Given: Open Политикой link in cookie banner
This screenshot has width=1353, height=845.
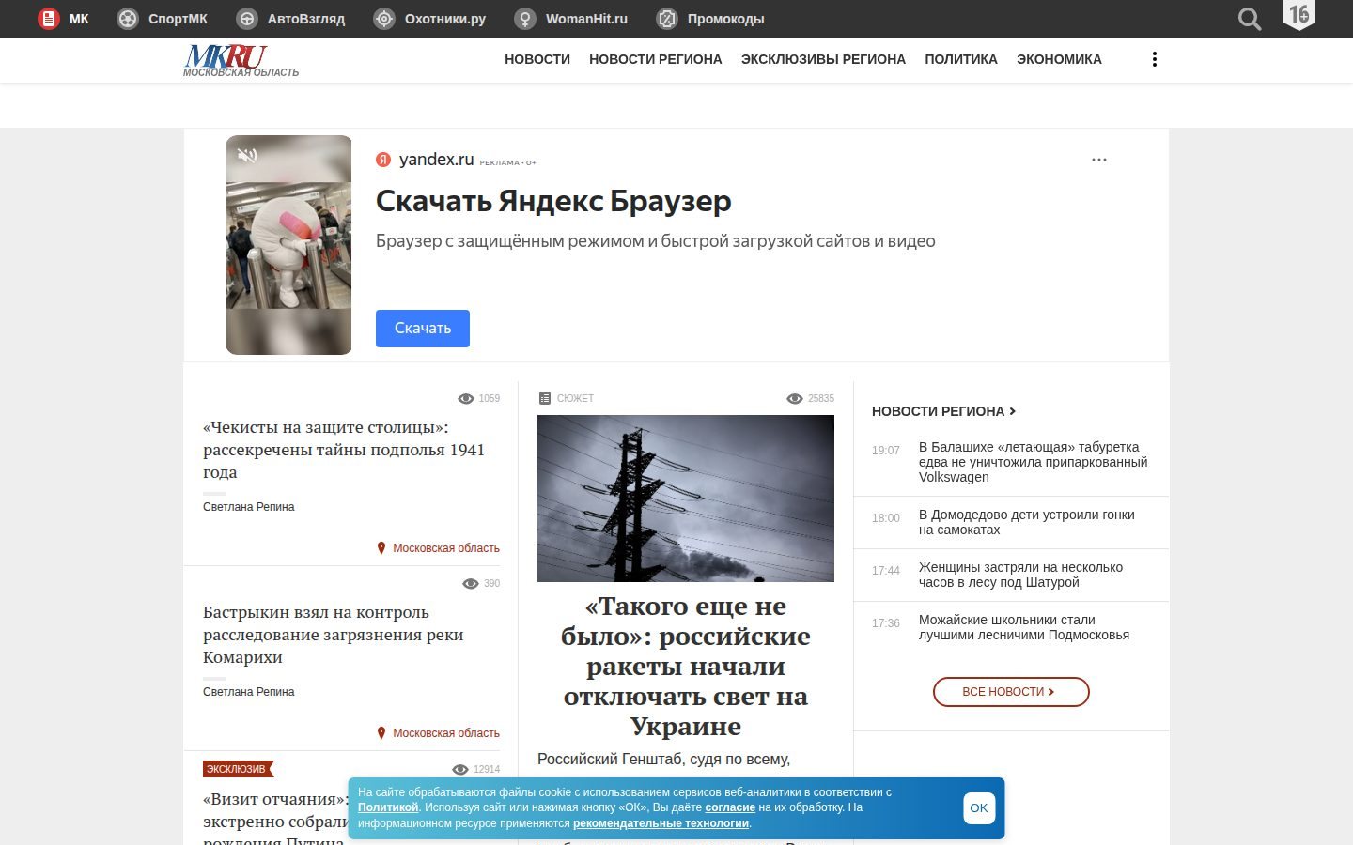Looking at the screenshot, I should [x=388, y=807].
